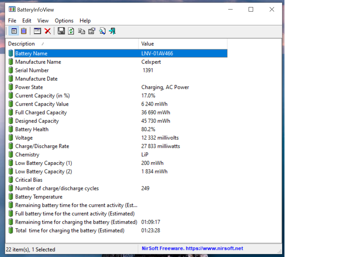Open the Help menu

coord(85,21)
